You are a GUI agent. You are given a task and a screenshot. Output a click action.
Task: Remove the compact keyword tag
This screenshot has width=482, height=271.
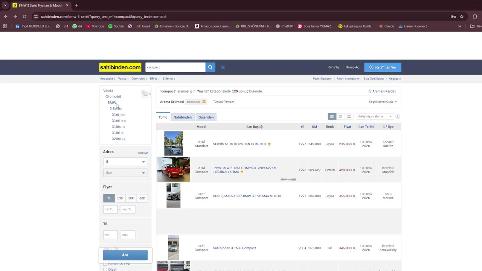click(x=204, y=102)
